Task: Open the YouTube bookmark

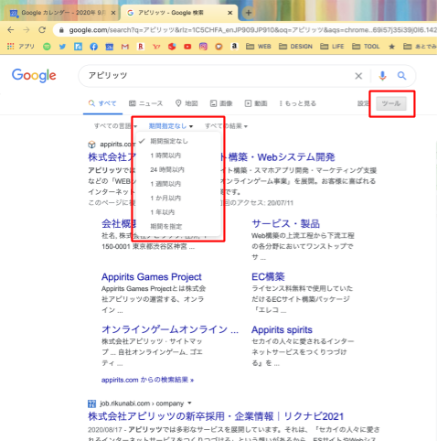Action: pos(187,47)
